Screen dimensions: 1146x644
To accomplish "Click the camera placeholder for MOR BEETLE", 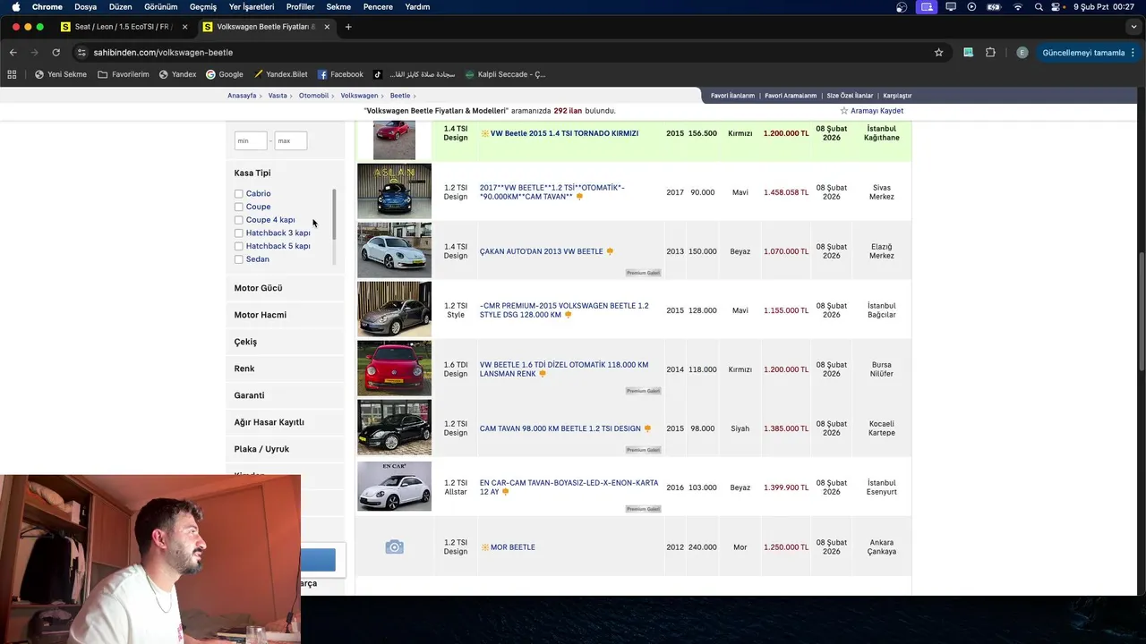I will [394, 547].
